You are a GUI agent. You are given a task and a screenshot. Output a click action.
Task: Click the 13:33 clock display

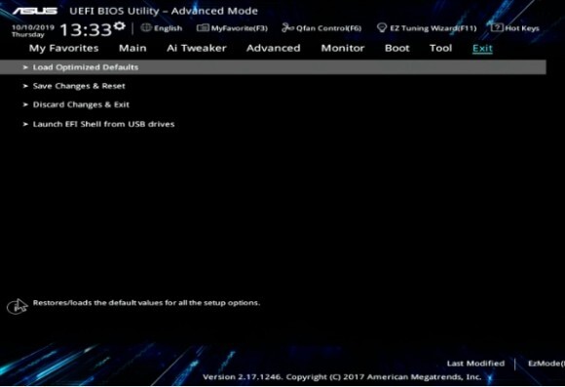point(86,29)
